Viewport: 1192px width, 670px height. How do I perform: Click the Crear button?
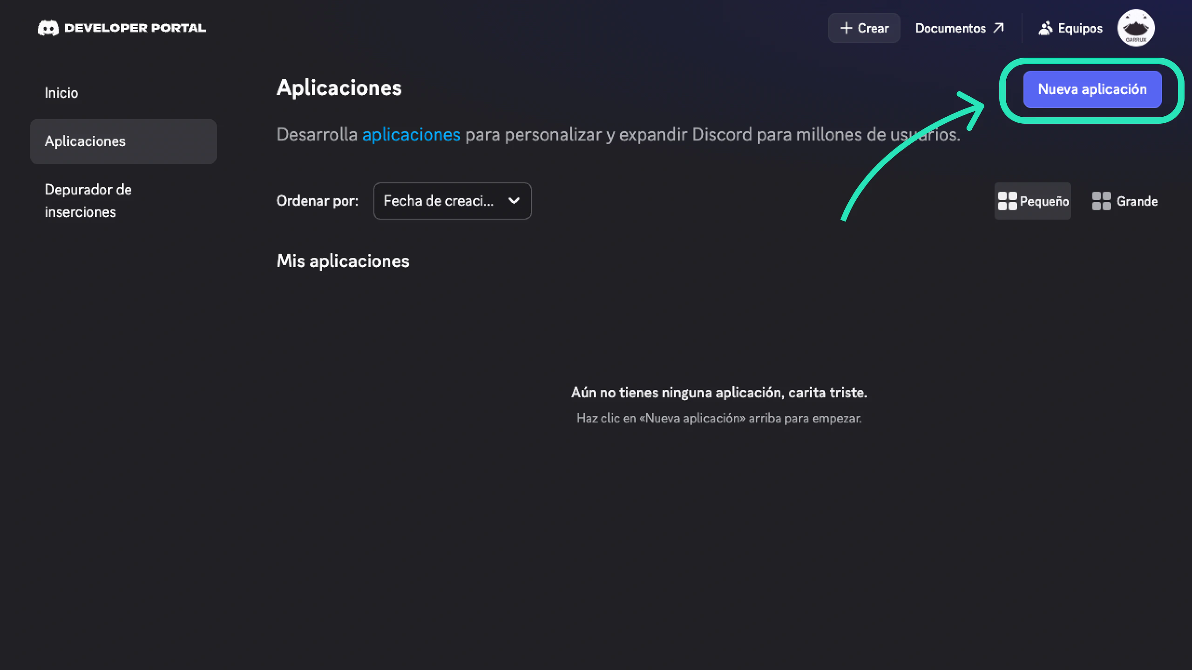click(864, 28)
